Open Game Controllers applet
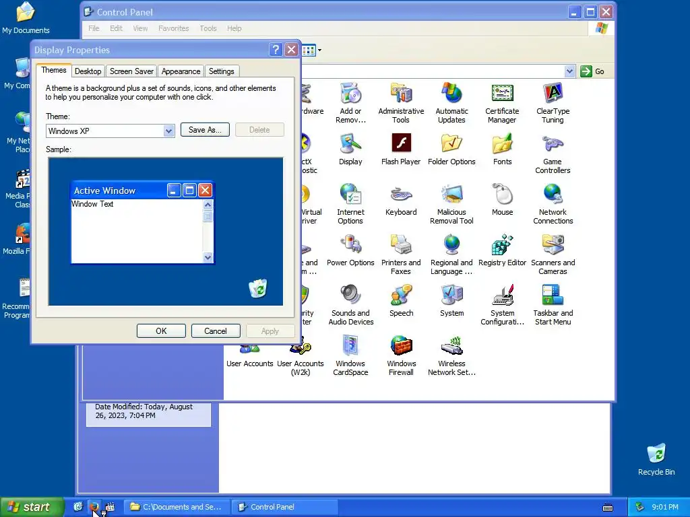This screenshot has width=690, height=517. point(553,154)
